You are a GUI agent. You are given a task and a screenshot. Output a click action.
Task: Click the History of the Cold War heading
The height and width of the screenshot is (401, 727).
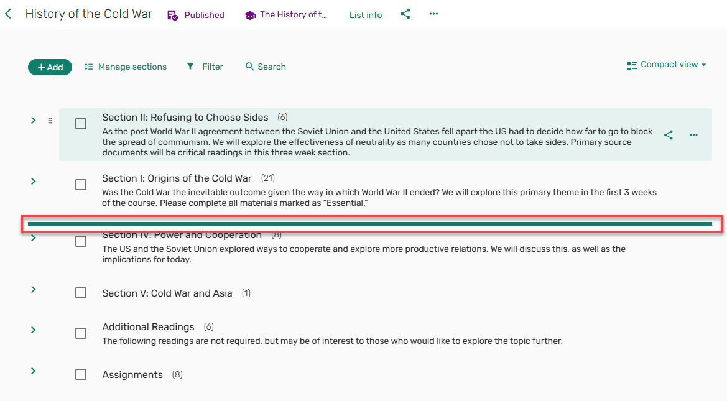click(88, 14)
